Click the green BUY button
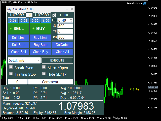This screenshot has width=161, height=121. click(x=40, y=28)
